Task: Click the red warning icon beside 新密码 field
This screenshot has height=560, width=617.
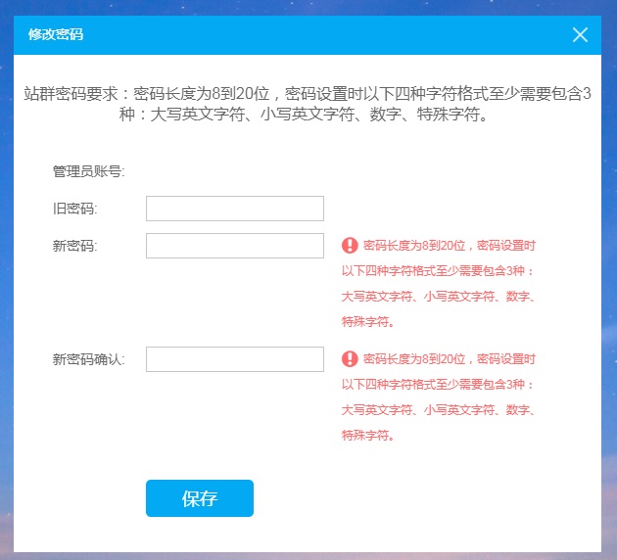Action: (350, 246)
